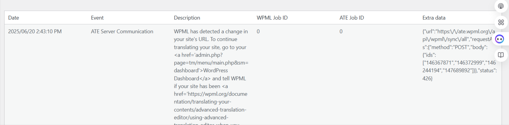This screenshot has width=509, height=125.
Task: Click the Description column header
Action: (x=187, y=18)
